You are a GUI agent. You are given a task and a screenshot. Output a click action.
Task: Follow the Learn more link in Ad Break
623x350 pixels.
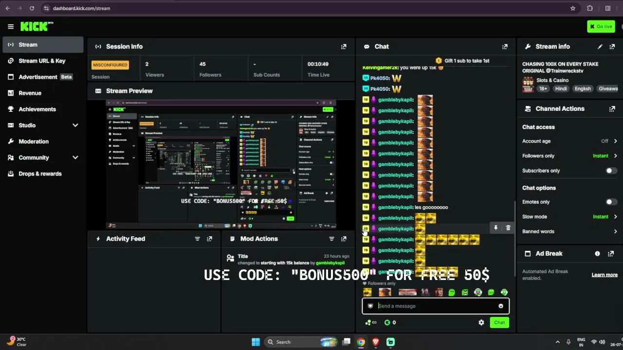[x=605, y=275]
